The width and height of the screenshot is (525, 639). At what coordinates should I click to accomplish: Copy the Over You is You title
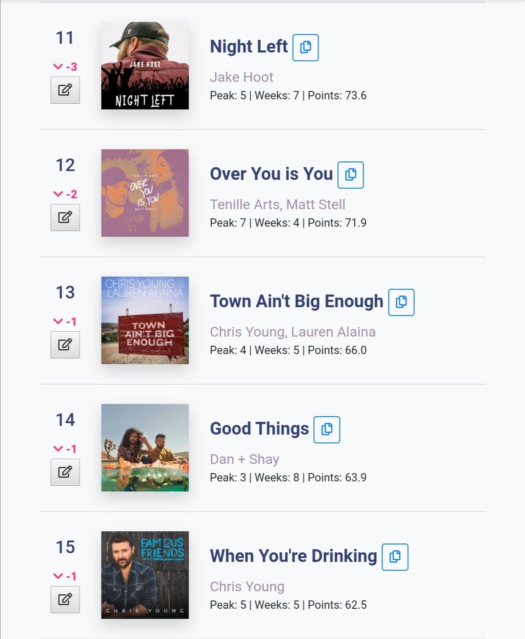(x=350, y=175)
